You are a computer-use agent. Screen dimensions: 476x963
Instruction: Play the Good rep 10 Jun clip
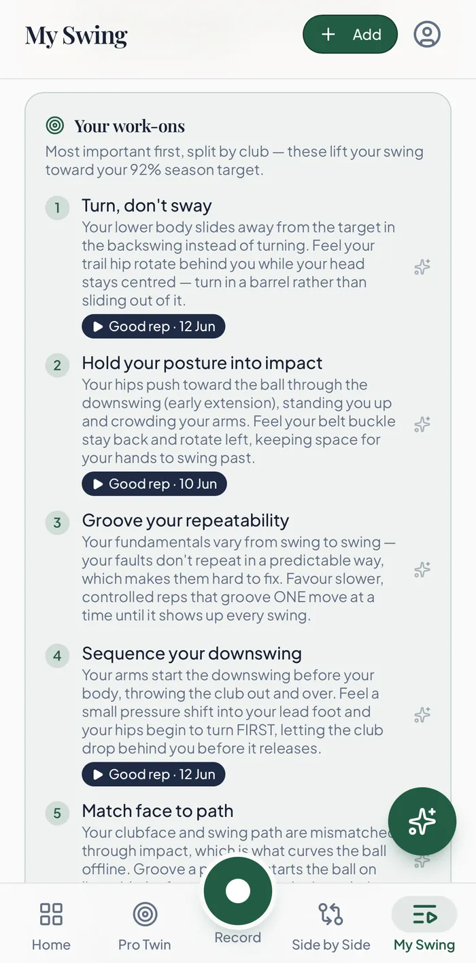click(154, 484)
